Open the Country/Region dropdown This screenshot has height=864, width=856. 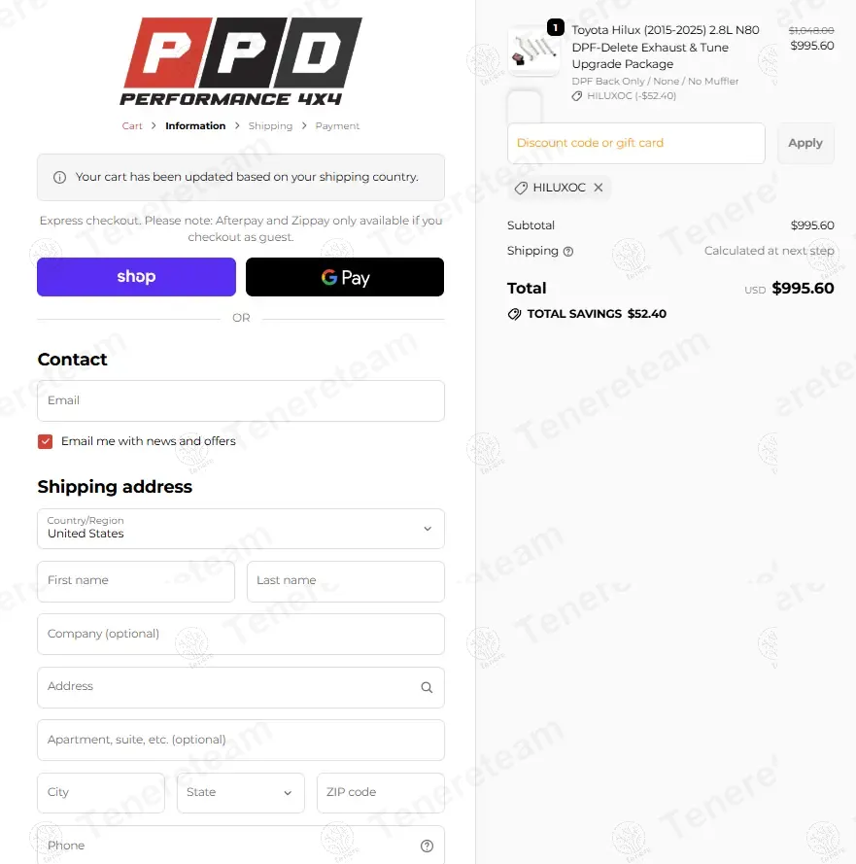click(x=240, y=529)
